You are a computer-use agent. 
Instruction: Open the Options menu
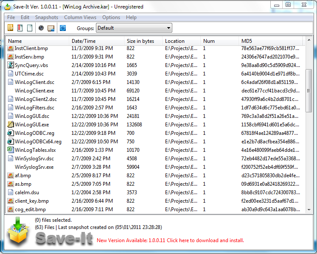tap(111, 17)
